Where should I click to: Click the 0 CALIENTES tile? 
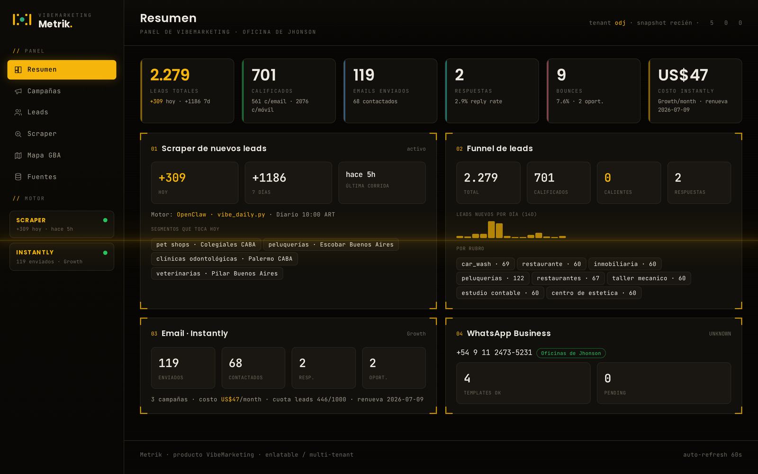629,183
